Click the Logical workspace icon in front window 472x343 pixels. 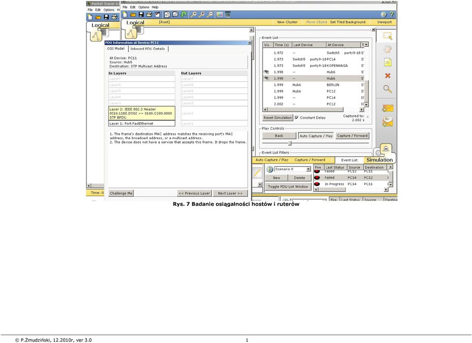click(132, 33)
